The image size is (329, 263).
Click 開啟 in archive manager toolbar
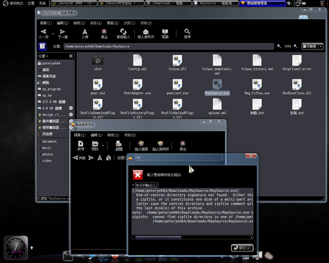tap(95, 146)
